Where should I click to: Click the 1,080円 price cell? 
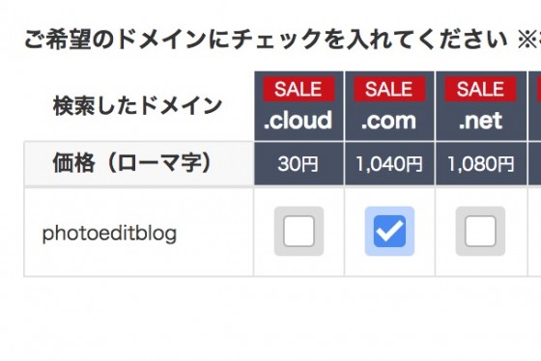481,164
